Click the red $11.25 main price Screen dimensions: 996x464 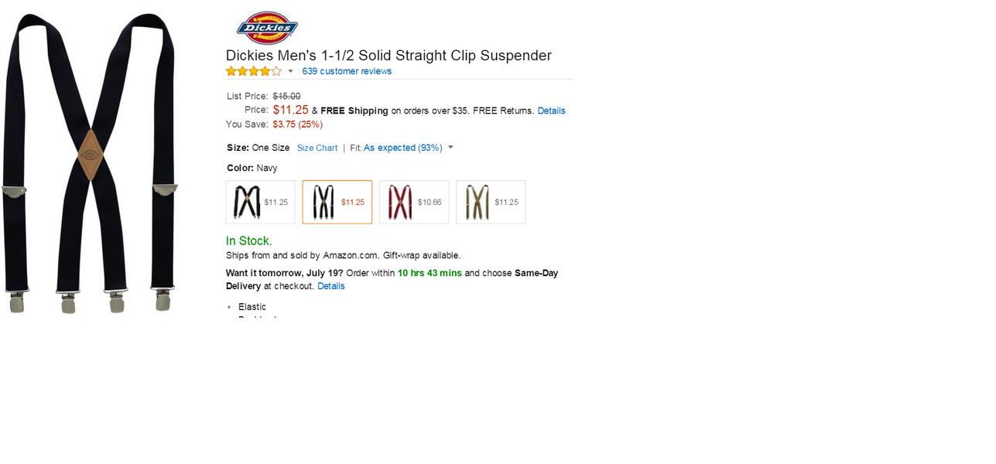point(290,110)
